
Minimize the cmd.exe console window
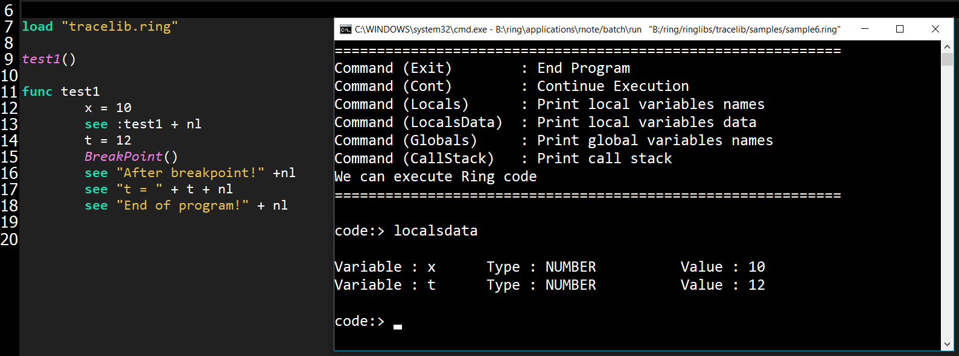(x=864, y=29)
